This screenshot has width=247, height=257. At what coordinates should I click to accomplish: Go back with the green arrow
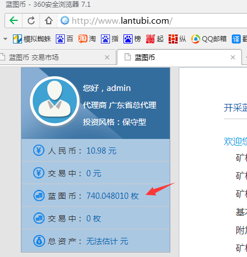click(14, 20)
